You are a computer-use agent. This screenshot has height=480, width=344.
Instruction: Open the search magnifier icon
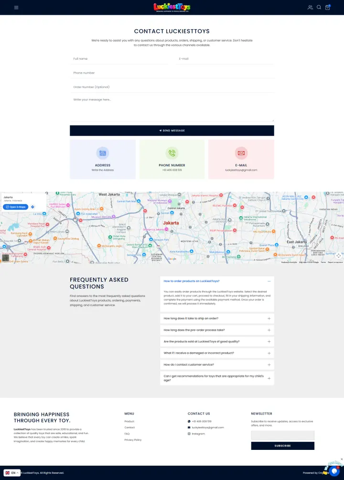pos(319,7)
